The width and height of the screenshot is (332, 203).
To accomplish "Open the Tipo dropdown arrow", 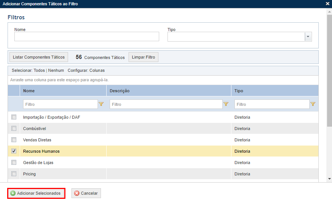I will point(308,37).
